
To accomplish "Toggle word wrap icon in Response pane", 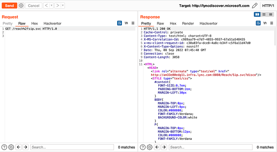I will point(258,23).
